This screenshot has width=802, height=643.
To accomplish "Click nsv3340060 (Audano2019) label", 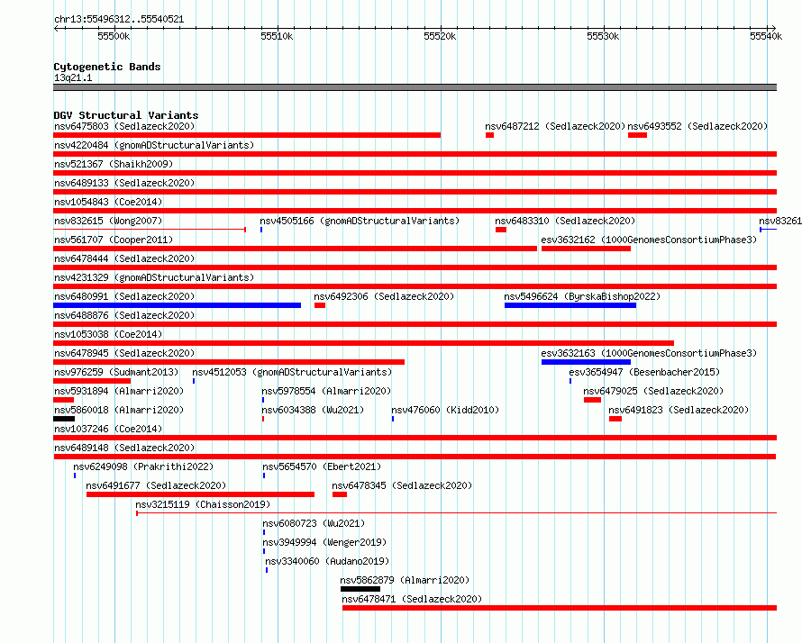I will 327,561.
